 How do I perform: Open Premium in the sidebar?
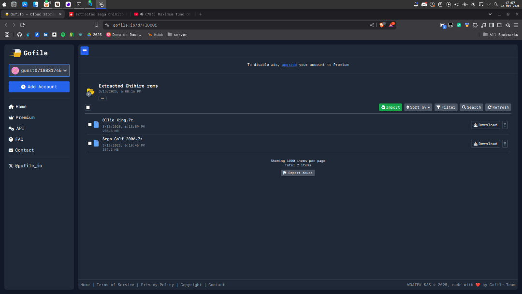click(22, 118)
